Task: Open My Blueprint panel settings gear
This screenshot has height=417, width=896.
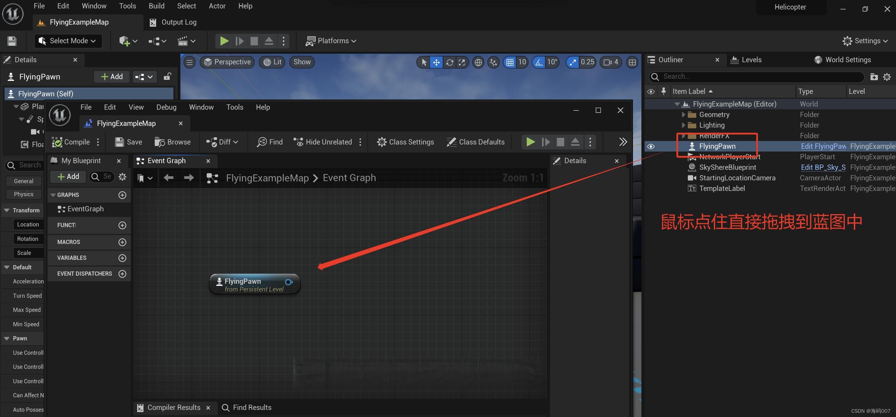Action: click(122, 177)
